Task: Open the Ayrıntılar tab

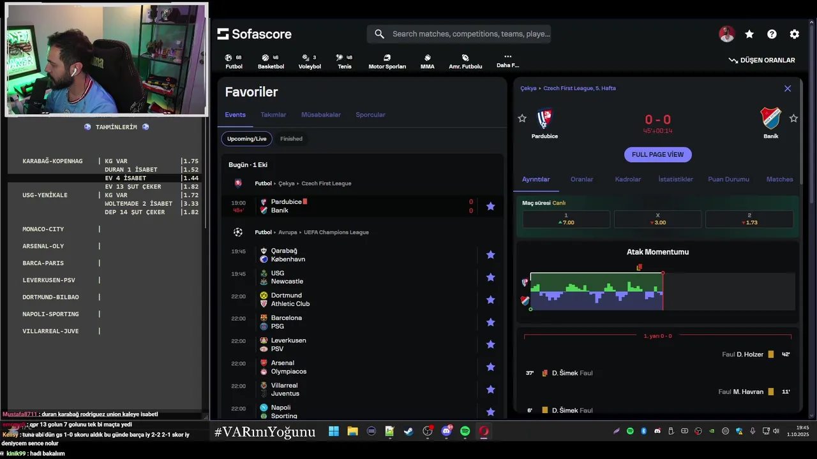Action: click(x=536, y=179)
